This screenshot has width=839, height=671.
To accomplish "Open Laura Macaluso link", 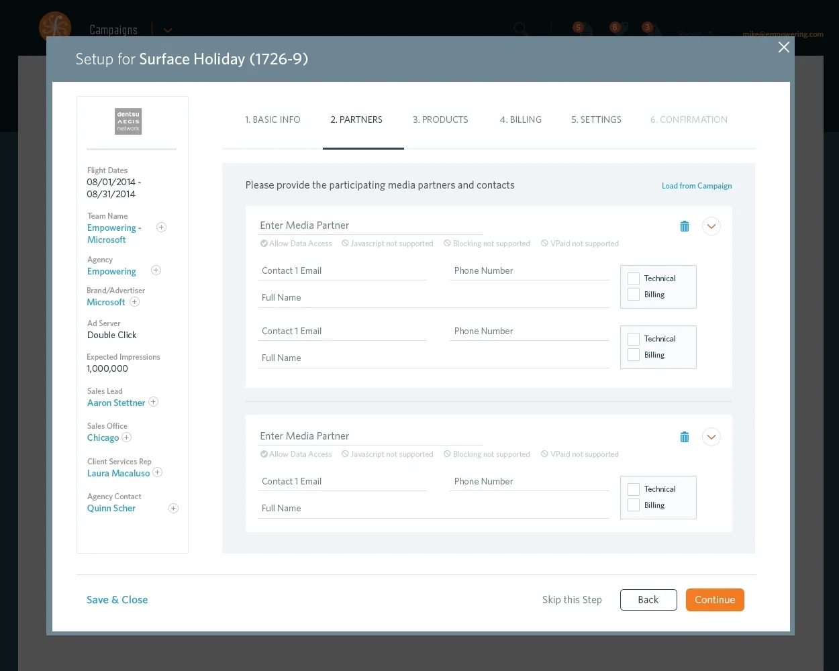I will pyautogui.click(x=118, y=473).
